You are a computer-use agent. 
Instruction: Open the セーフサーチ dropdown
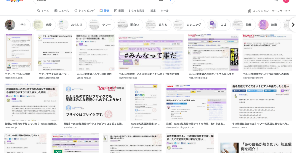[281, 11]
